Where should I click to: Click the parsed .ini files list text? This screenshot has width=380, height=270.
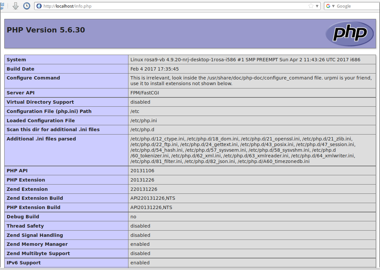(x=243, y=150)
